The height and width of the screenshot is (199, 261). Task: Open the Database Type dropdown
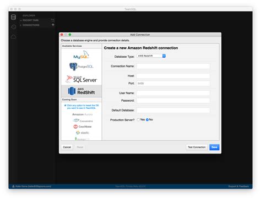tap(151, 56)
